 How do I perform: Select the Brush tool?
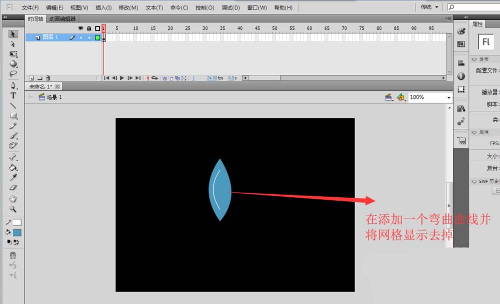tap(13, 136)
